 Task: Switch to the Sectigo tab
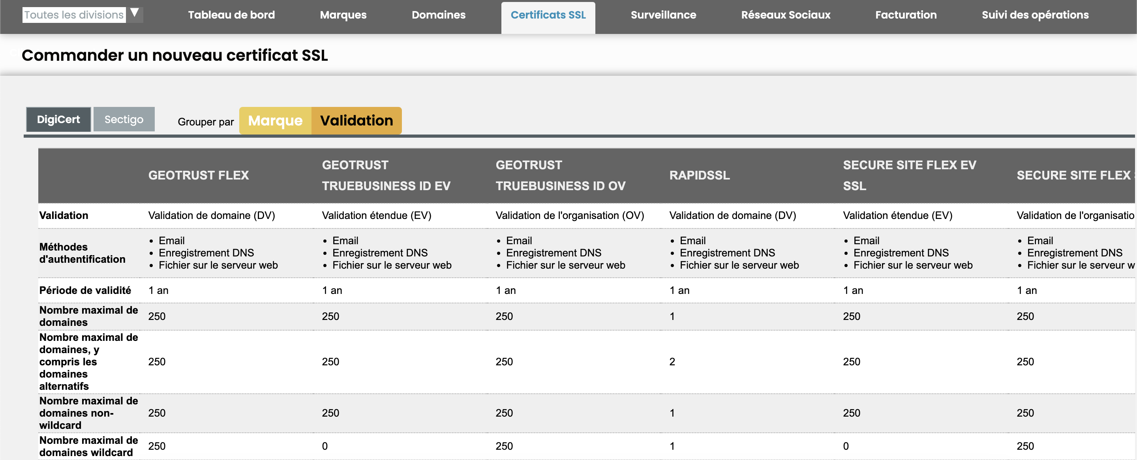[x=124, y=119]
